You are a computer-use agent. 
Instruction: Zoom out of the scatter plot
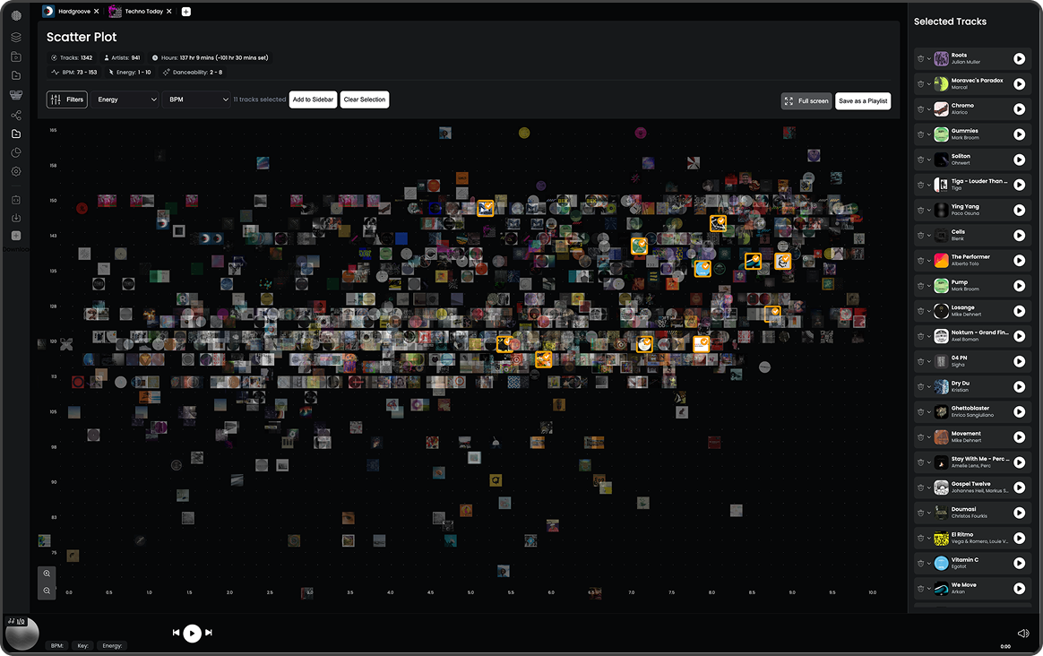pos(47,591)
